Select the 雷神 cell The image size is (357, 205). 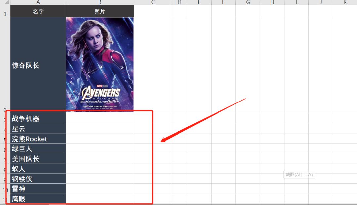coord(38,188)
